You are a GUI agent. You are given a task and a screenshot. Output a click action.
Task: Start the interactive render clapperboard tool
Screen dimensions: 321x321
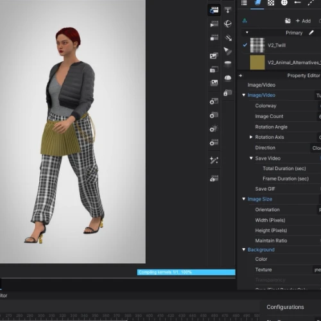pyautogui.click(x=214, y=10)
